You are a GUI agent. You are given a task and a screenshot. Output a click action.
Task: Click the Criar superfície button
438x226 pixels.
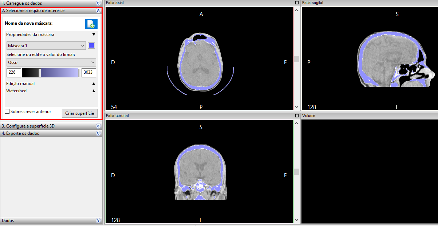[x=80, y=113]
